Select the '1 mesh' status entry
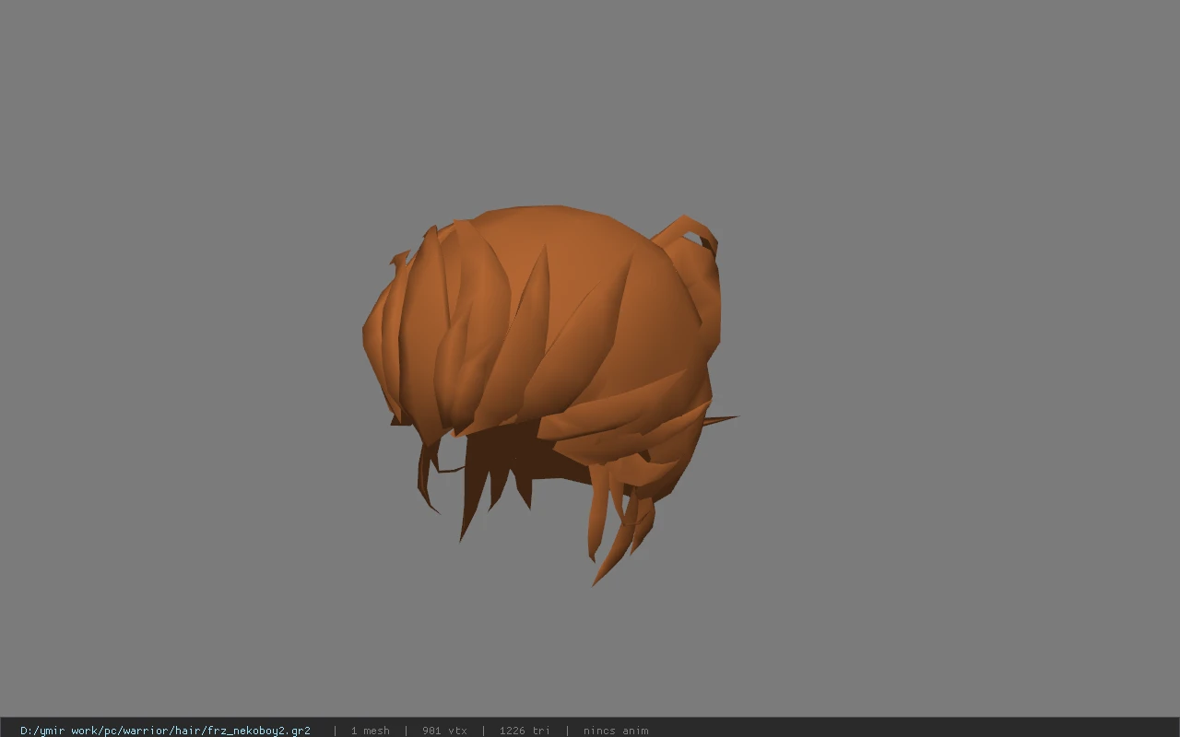The height and width of the screenshot is (737, 1180). (x=370, y=731)
